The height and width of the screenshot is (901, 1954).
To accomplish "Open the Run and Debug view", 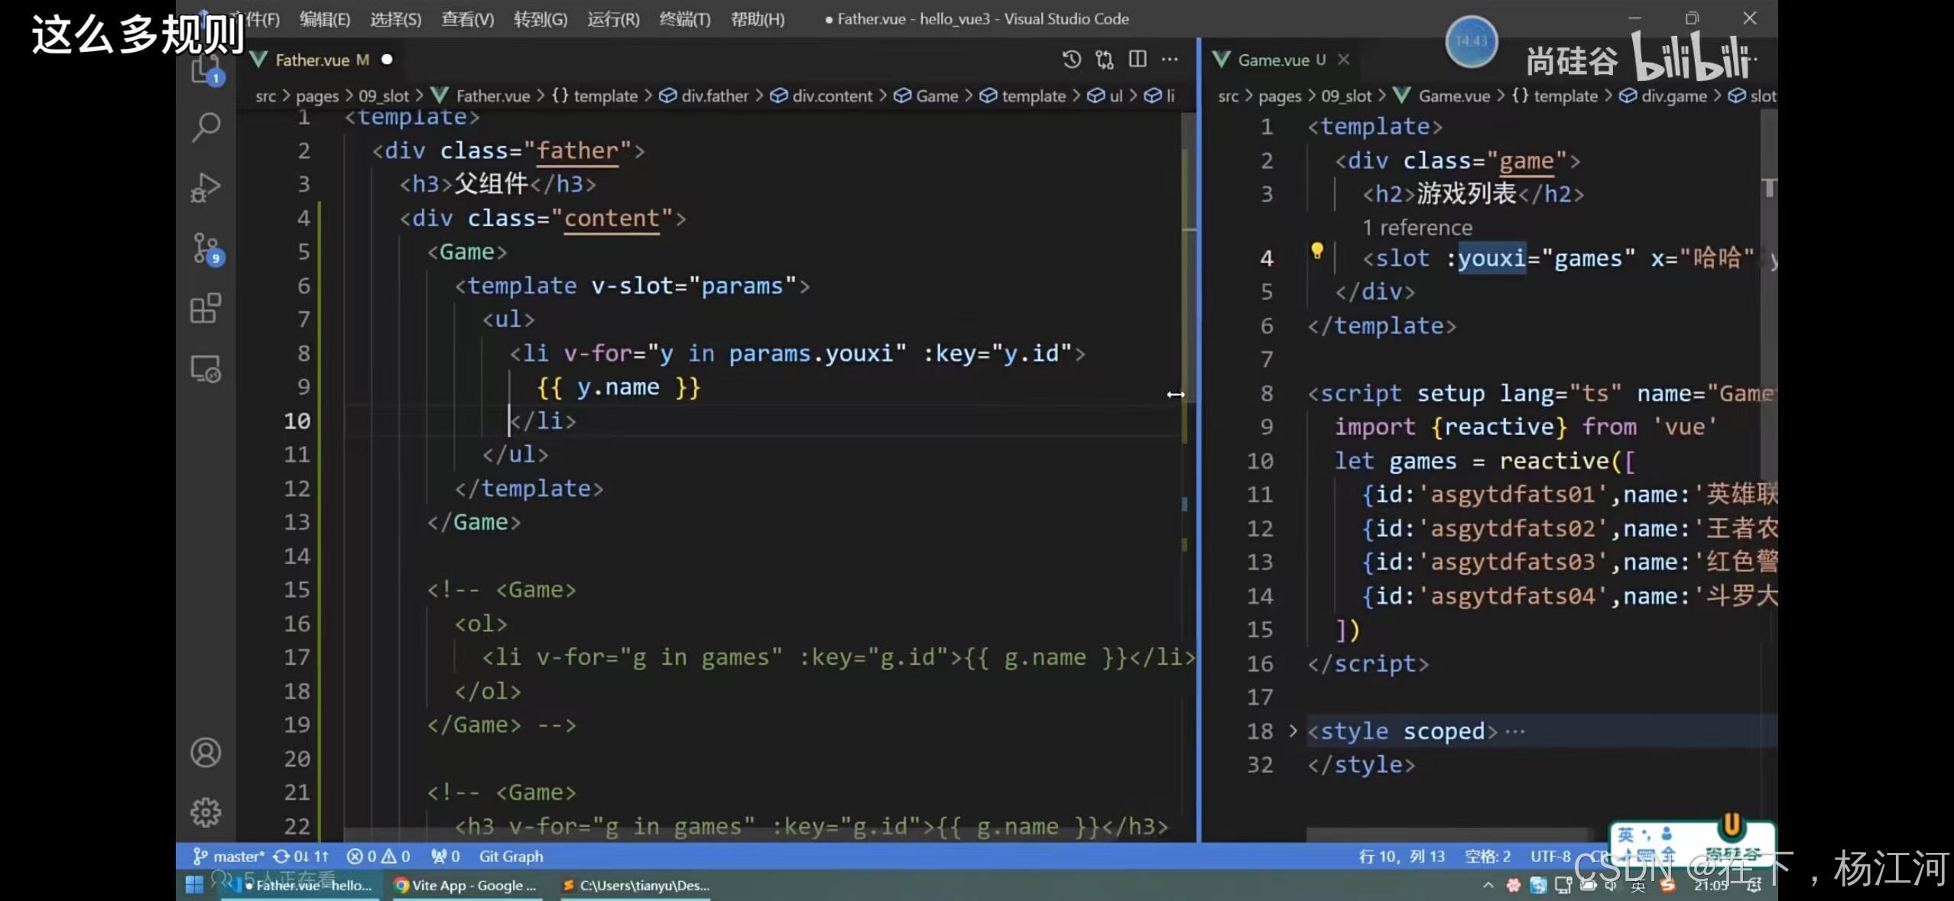I will click(206, 187).
